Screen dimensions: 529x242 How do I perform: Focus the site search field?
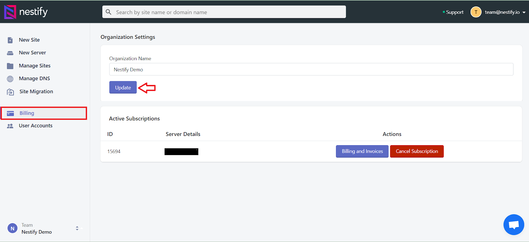point(224,12)
